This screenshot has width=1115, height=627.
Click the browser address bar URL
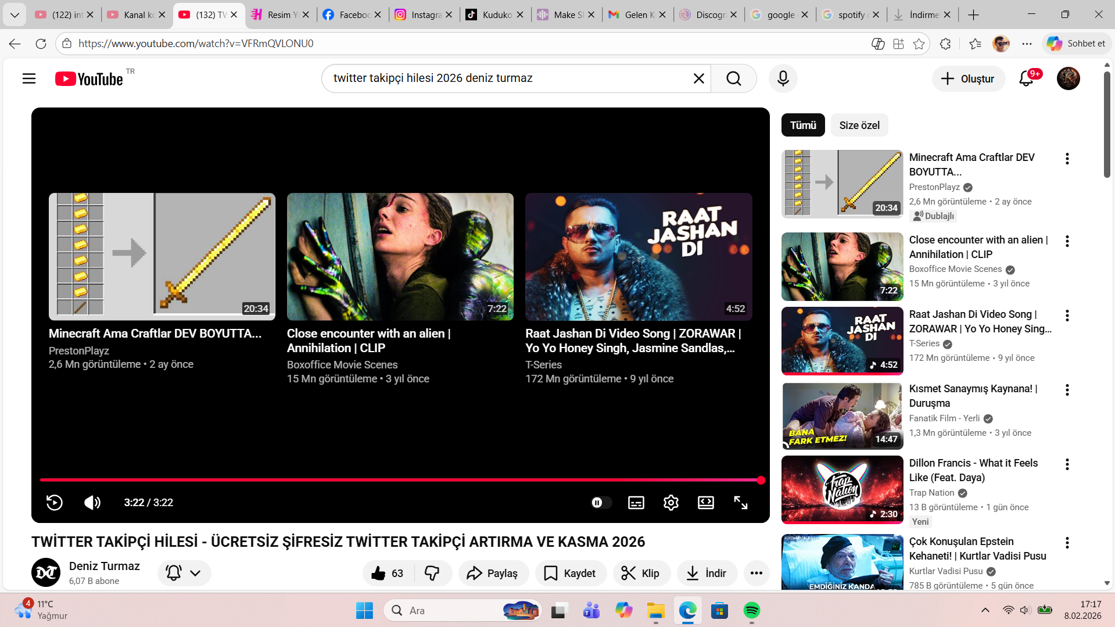click(196, 44)
